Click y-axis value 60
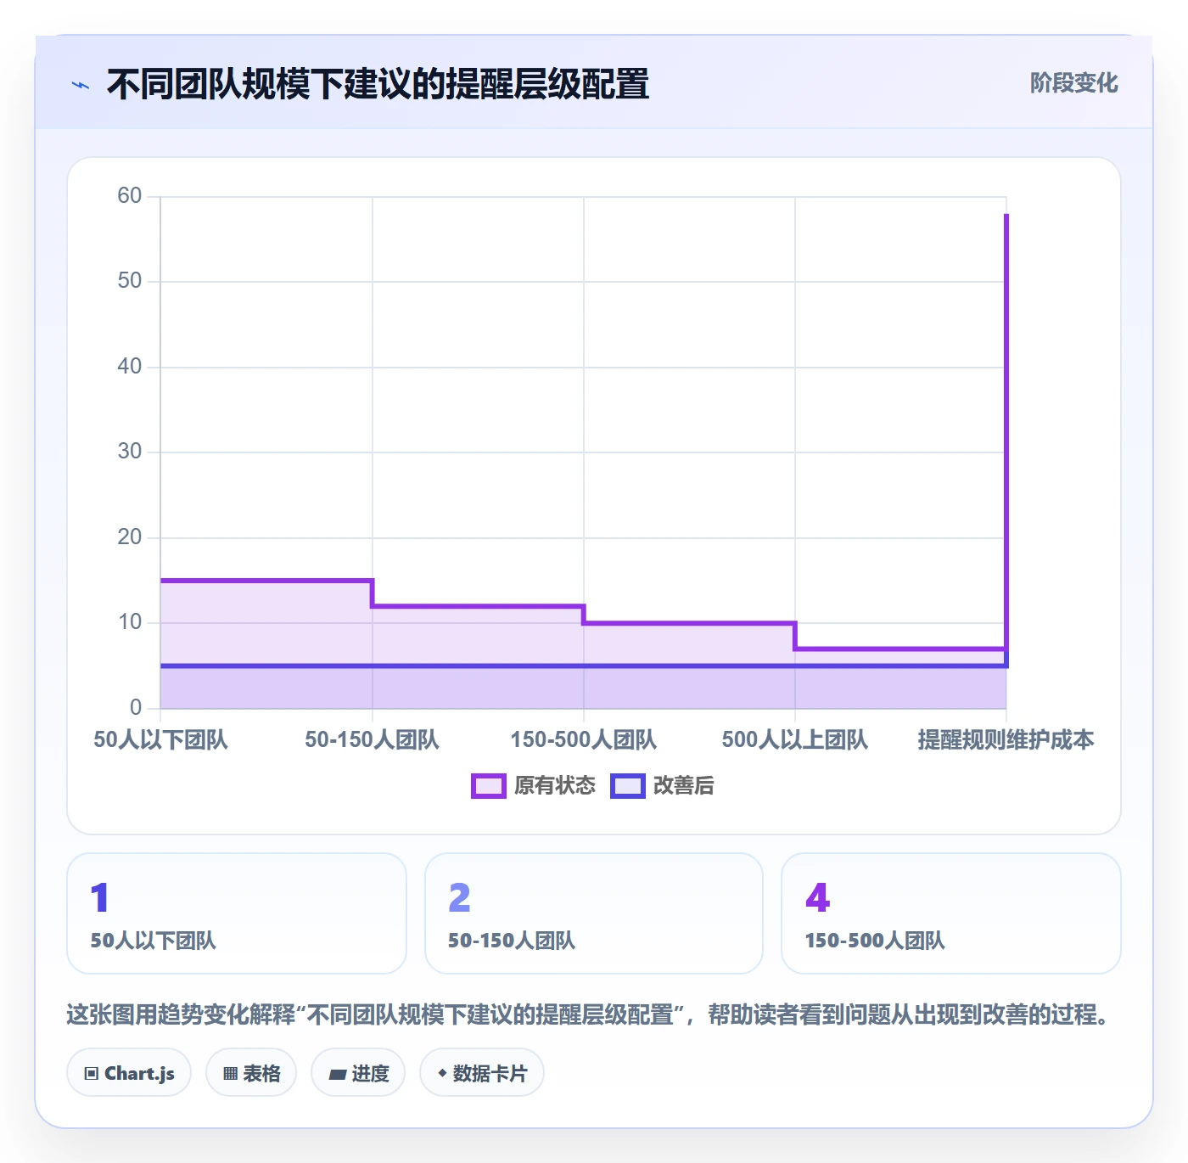The width and height of the screenshot is (1188, 1163). coord(130,196)
